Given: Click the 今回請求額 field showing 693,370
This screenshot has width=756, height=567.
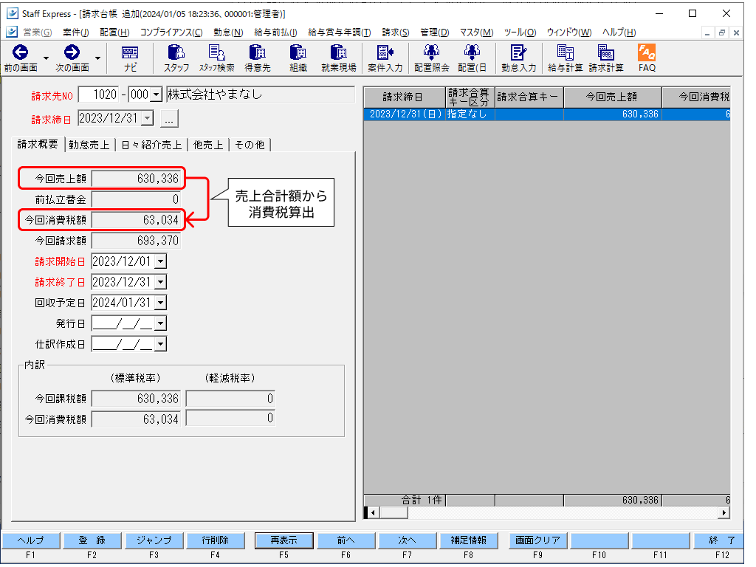Looking at the screenshot, I should 136,241.
